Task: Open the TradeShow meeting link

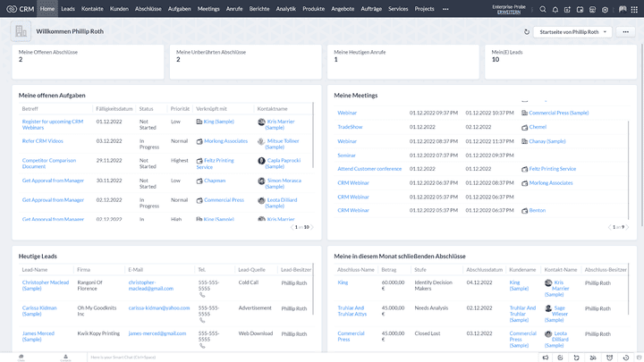Action: tap(350, 127)
